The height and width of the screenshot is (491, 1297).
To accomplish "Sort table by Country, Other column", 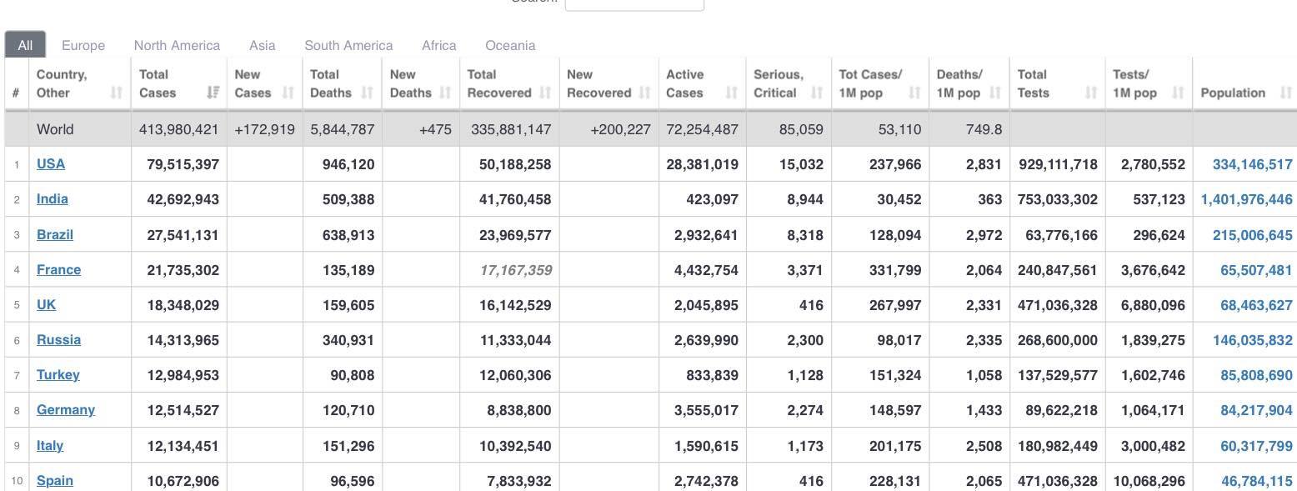I will [80, 83].
